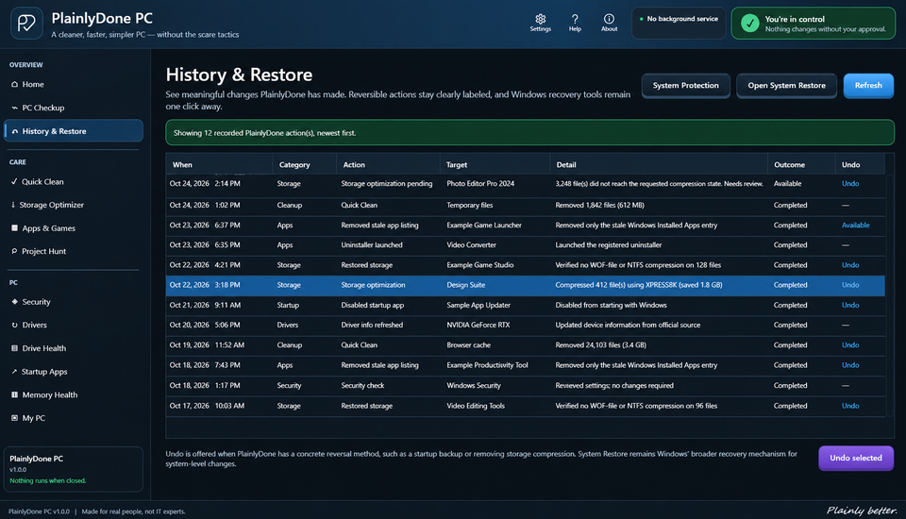Select the 'Video Converter' target cell
Screen dimensions: 906x519
coord(472,245)
